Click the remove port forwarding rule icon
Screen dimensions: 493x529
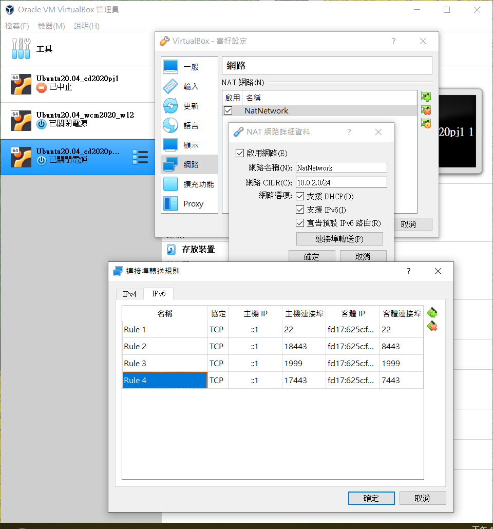coord(432,326)
